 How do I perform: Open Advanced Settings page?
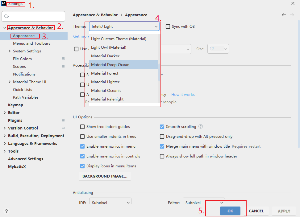26,159
